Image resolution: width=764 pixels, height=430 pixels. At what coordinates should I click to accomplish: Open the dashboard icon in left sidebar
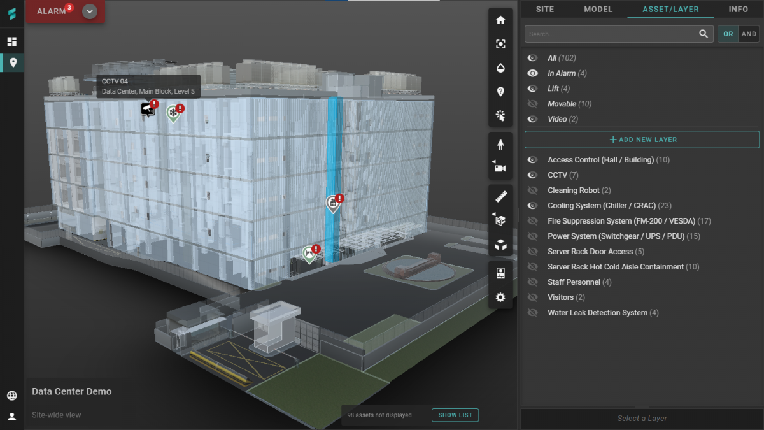(12, 41)
